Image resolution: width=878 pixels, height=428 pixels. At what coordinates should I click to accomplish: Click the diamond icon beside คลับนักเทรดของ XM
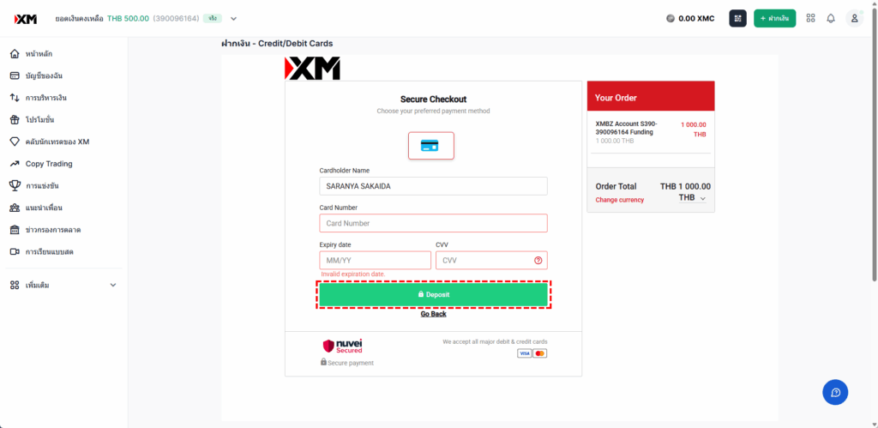click(x=15, y=142)
